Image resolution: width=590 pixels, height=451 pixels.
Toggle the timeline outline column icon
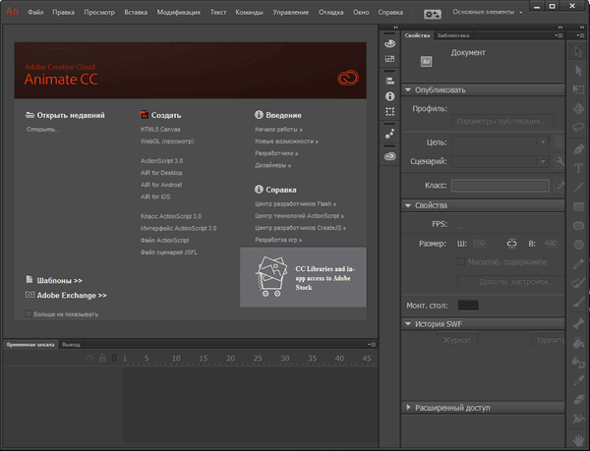point(114,358)
